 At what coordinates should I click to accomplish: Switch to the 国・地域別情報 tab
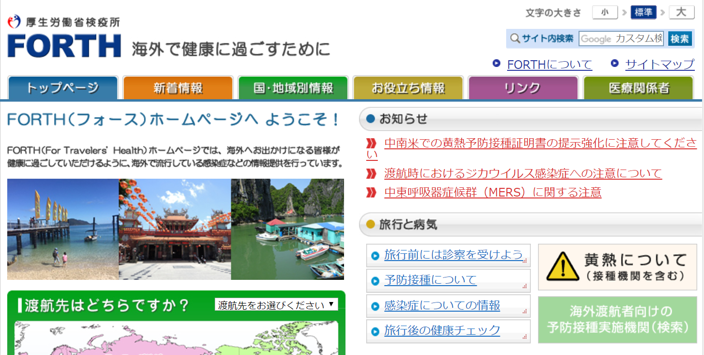pos(293,88)
